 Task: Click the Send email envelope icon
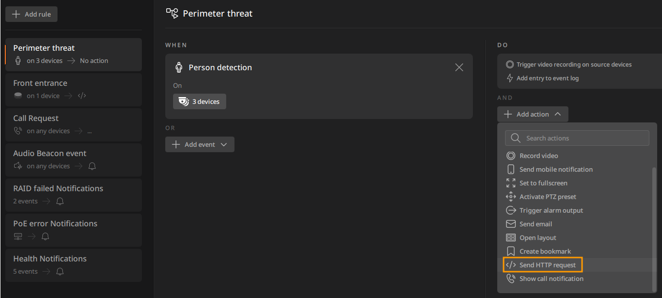point(511,224)
